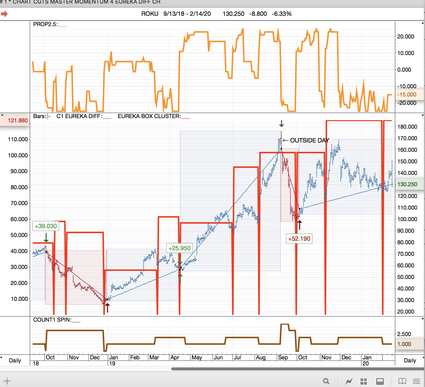Click the Sep month label on the time axis
This screenshot has height=387, width=425.
(x=283, y=357)
